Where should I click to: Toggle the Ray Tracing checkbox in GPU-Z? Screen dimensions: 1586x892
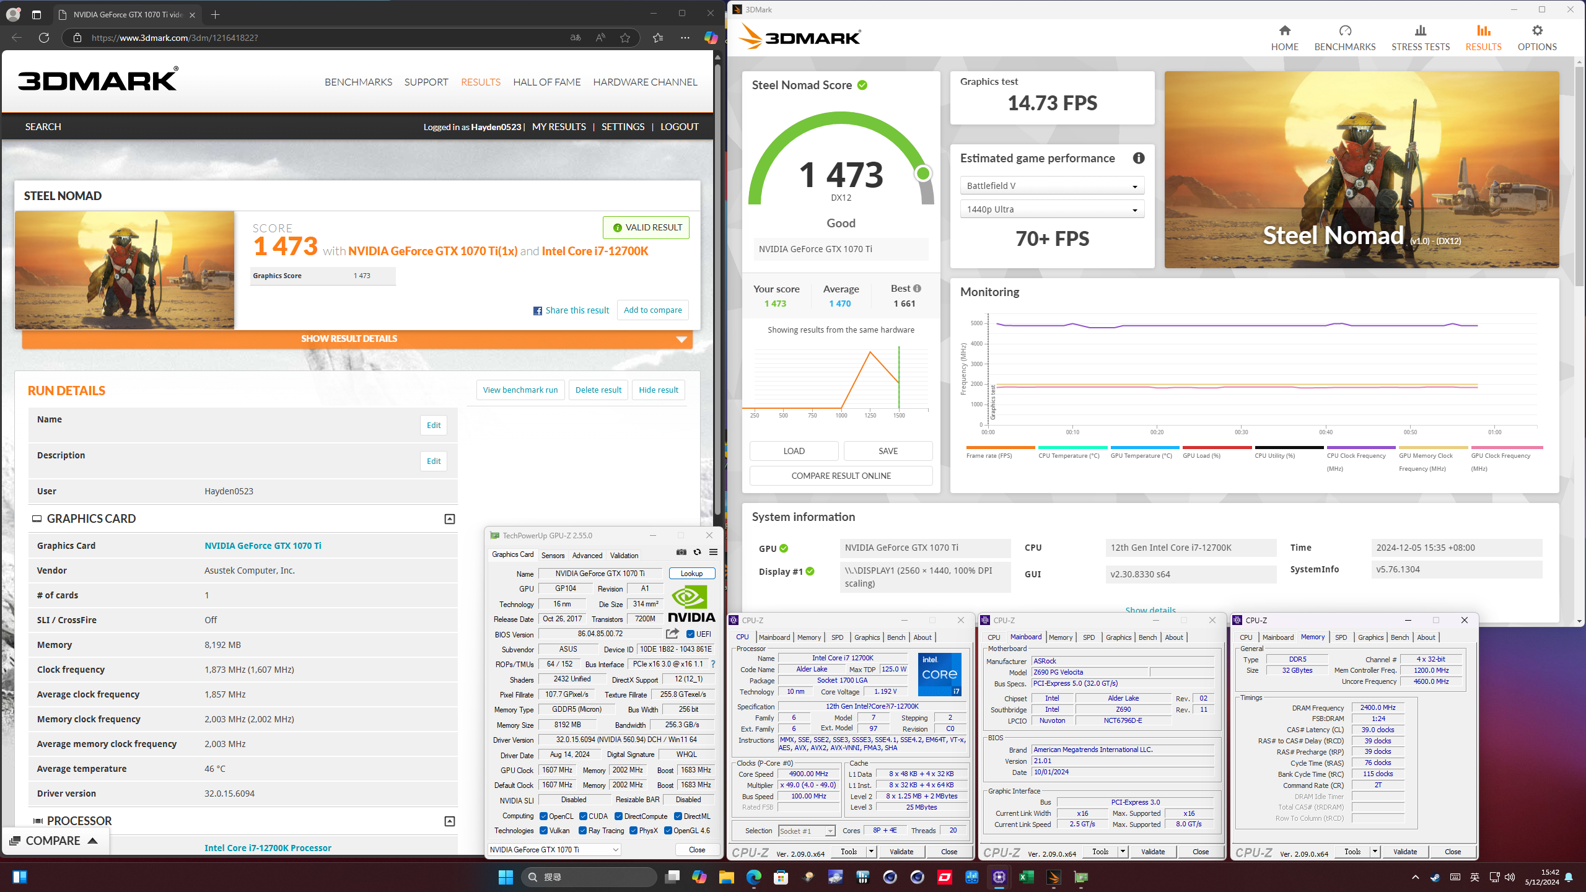click(x=582, y=831)
